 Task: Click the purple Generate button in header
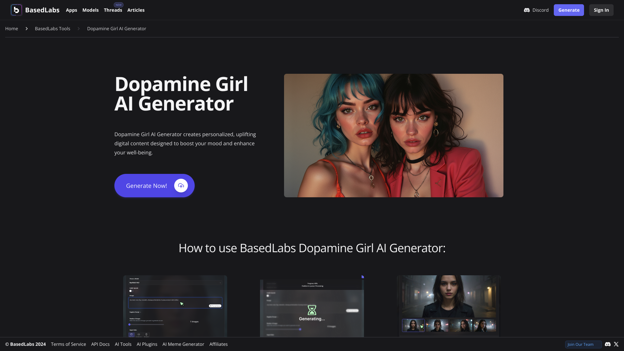pyautogui.click(x=569, y=10)
